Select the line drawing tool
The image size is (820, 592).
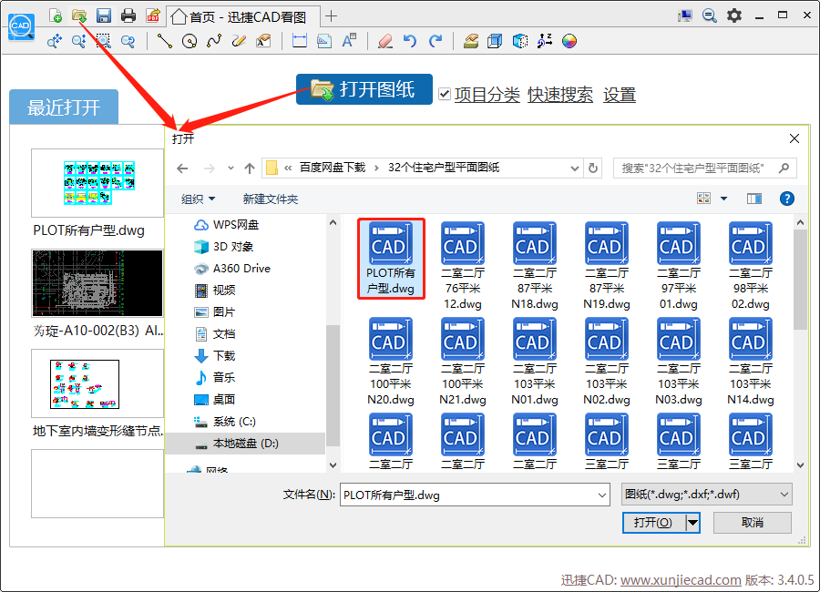click(165, 41)
